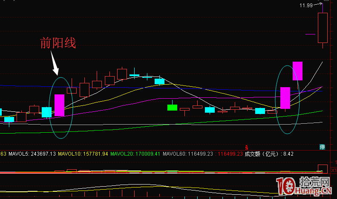Click the teal 停 suspension marker icon
The width and height of the screenshot is (337, 199).
tap(322, 147)
